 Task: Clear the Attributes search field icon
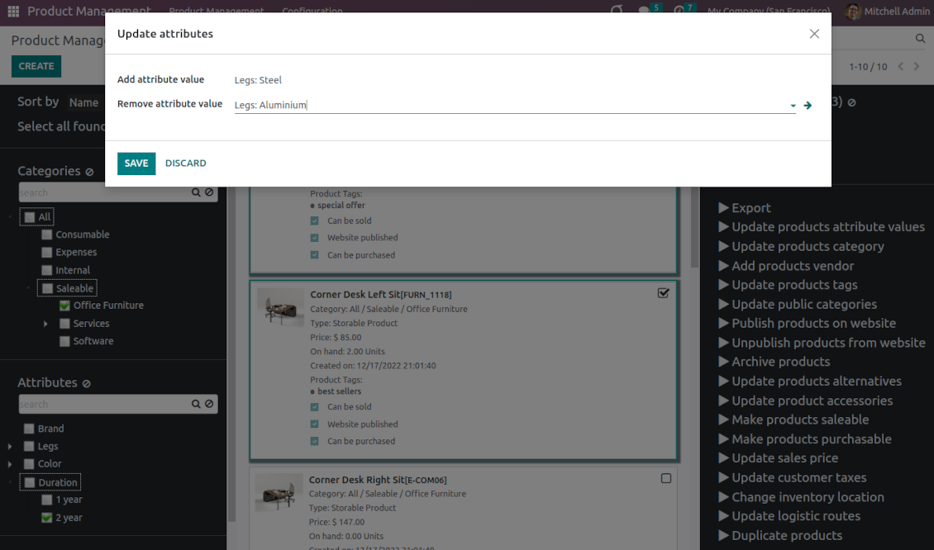pos(209,404)
